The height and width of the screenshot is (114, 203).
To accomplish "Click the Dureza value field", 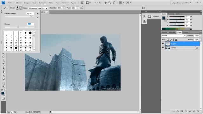I will [x=30, y=24].
